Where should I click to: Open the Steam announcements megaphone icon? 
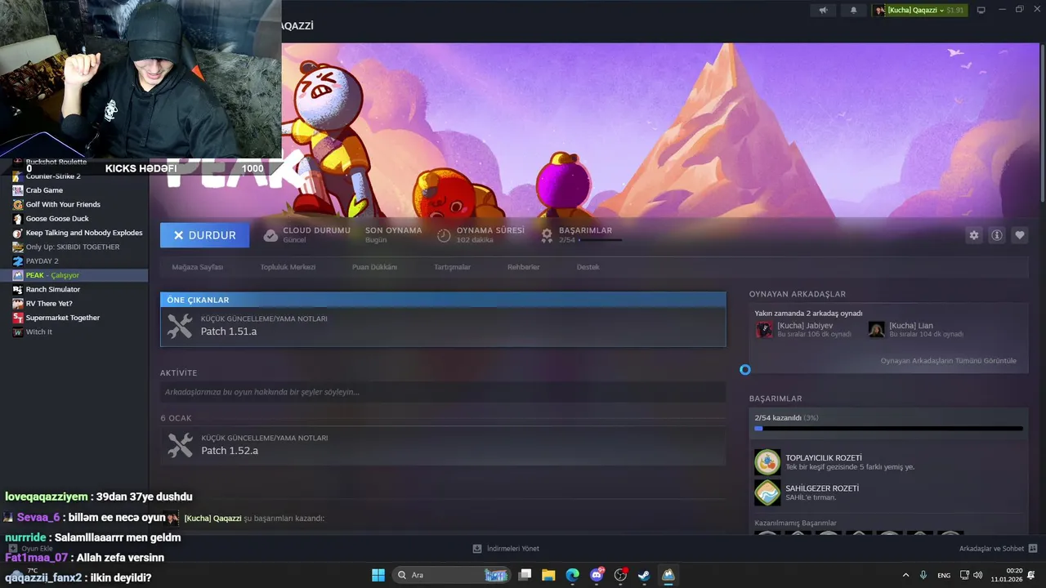click(823, 10)
